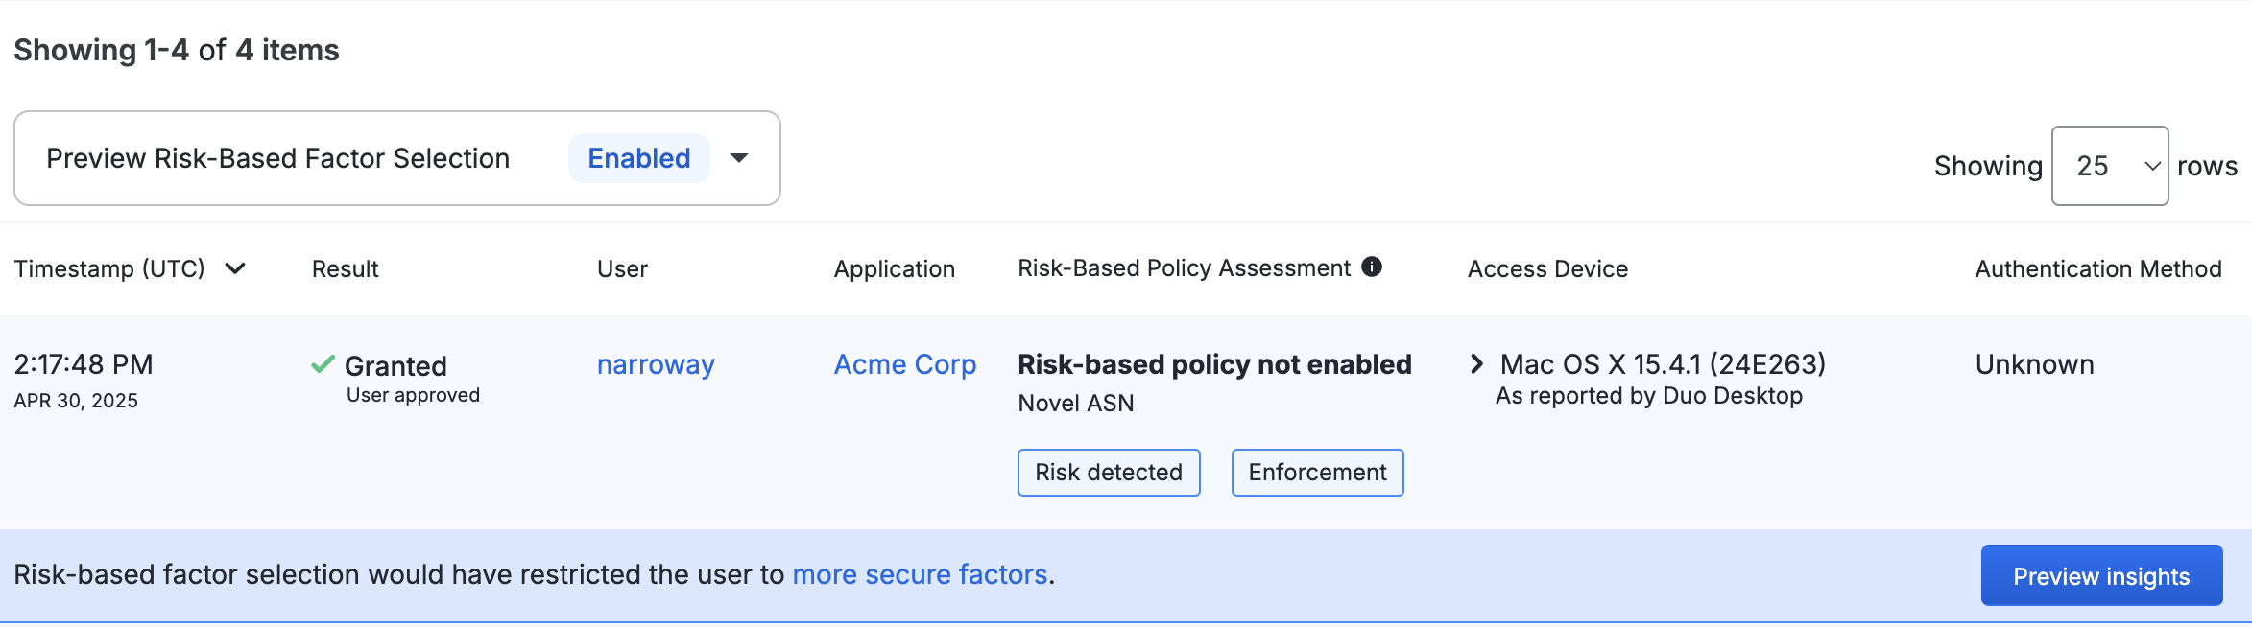Click the Result column header
Viewport: 2252px width, 627px height.
click(344, 269)
